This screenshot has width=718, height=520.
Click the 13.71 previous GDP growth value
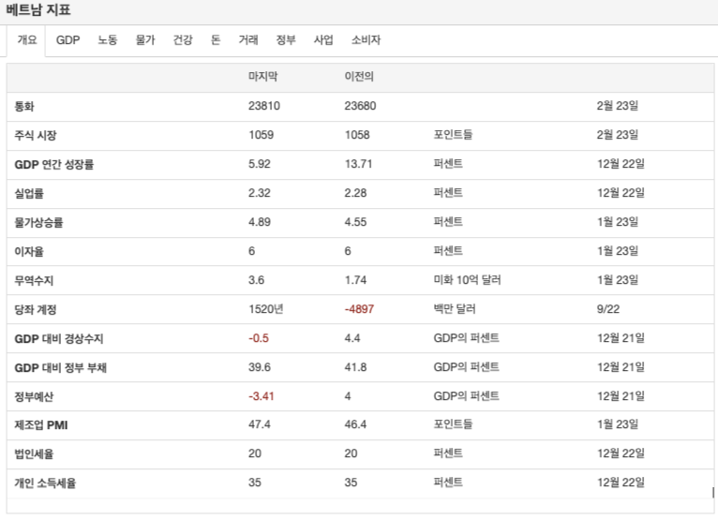359,164
